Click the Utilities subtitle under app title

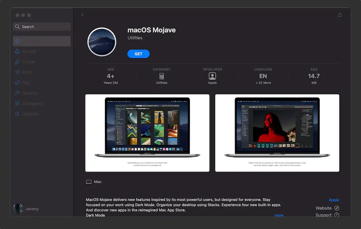click(x=135, y=38)
